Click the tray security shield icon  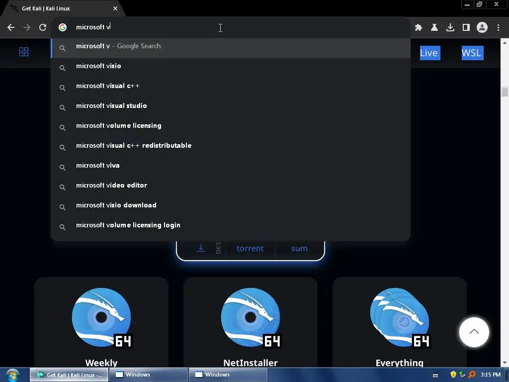[x=453, y=375]
